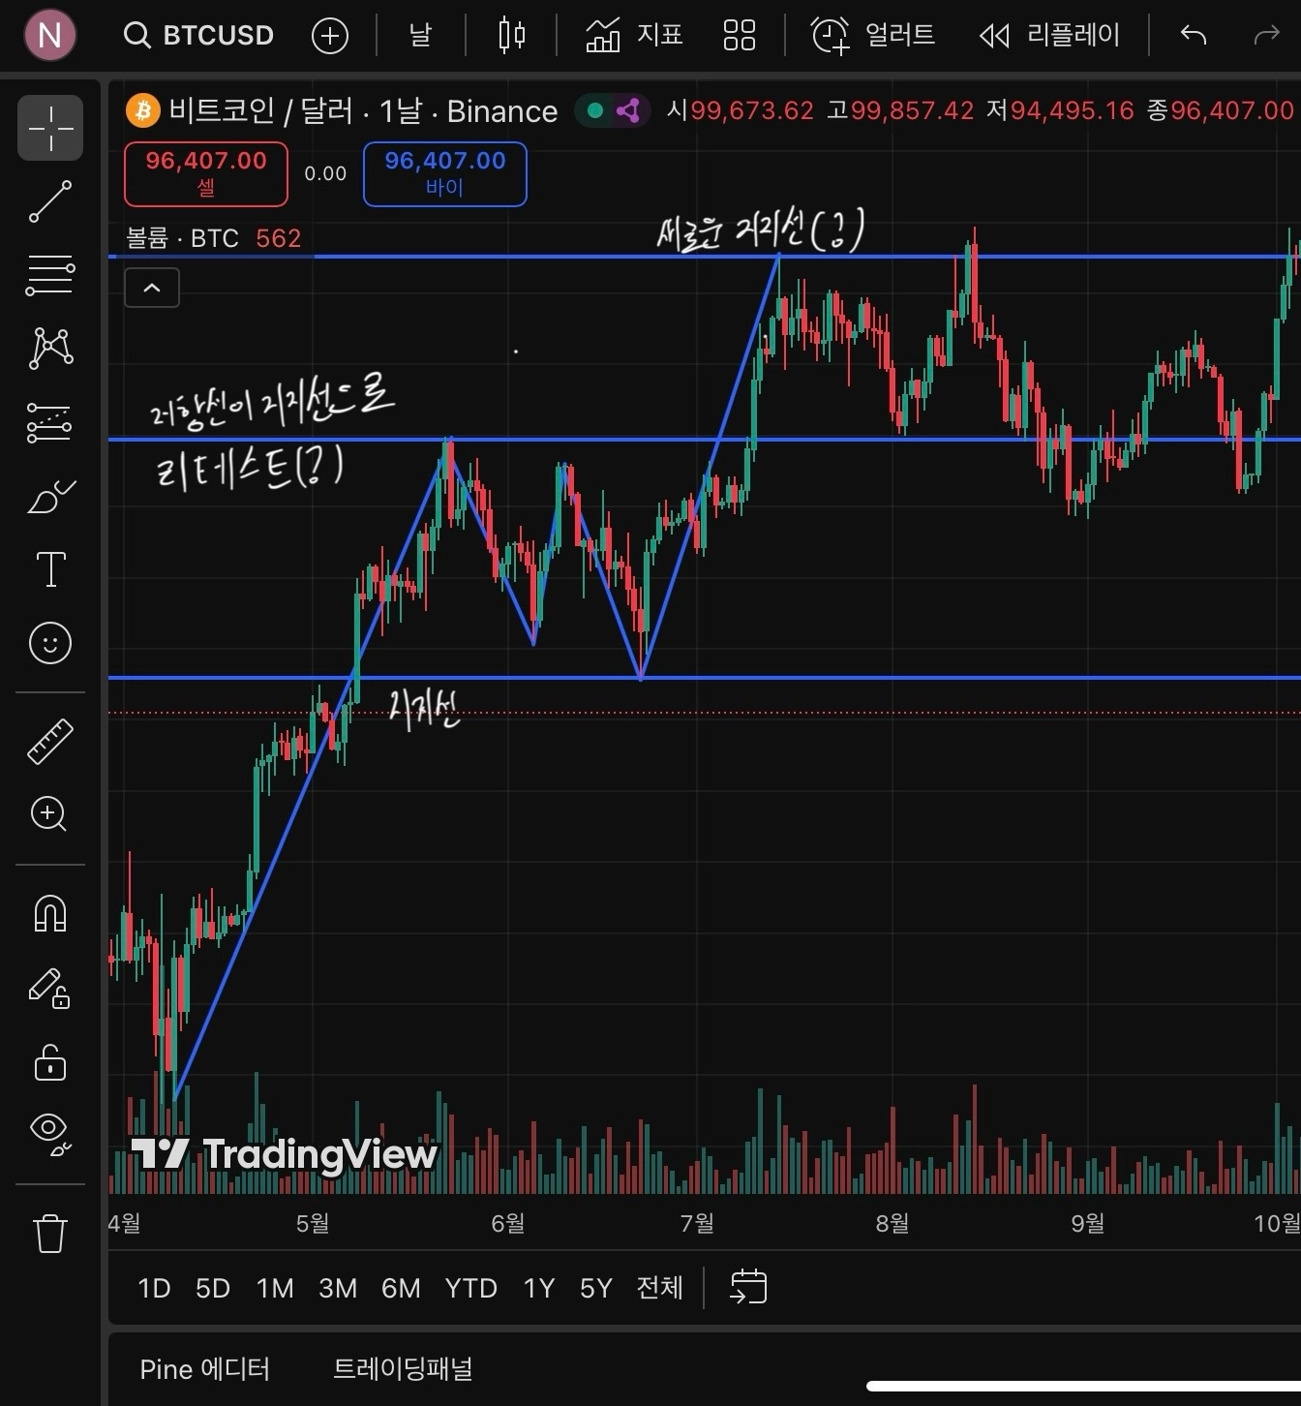This screenshot has height=1406, width=1301.
Task: Select the trend line drawing tool
Action: 50,201
